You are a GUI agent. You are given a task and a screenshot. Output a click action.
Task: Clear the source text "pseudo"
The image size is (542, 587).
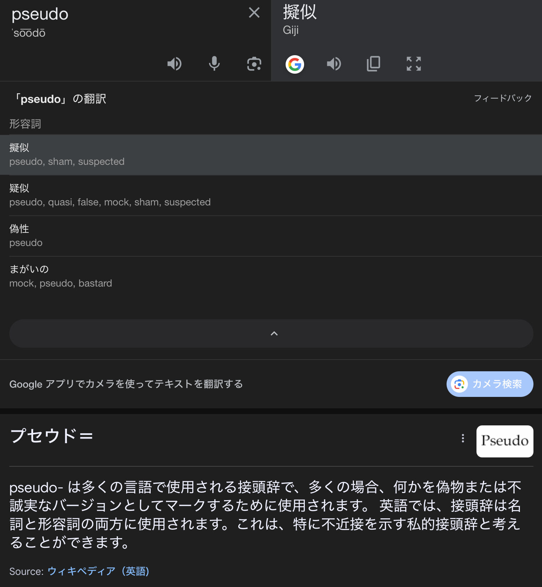[x=254, y=13]
